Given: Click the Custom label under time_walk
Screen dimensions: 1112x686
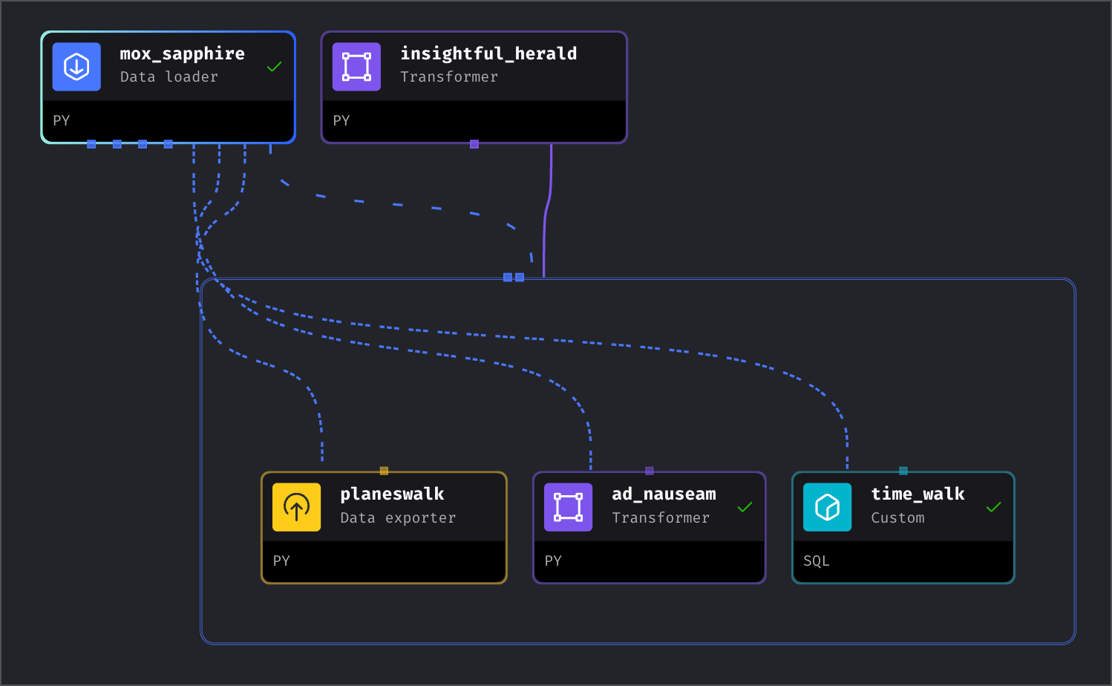Looking at the screenshot, I should 897,518.
